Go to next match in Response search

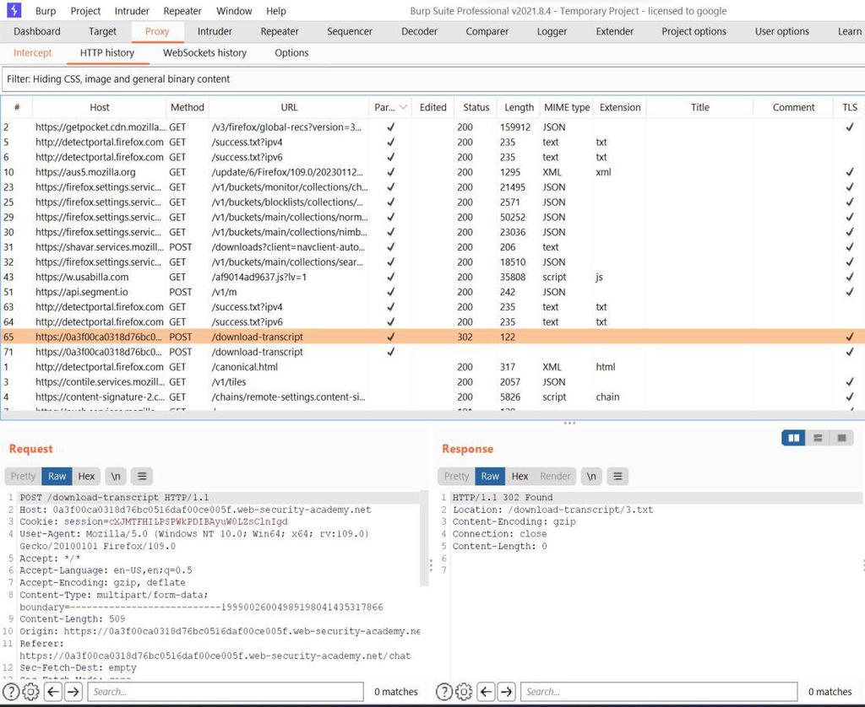507,691
